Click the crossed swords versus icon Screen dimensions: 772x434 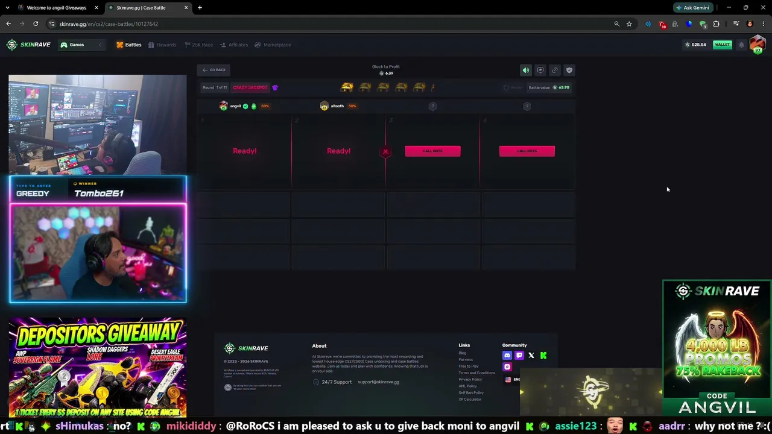point(385,152)
